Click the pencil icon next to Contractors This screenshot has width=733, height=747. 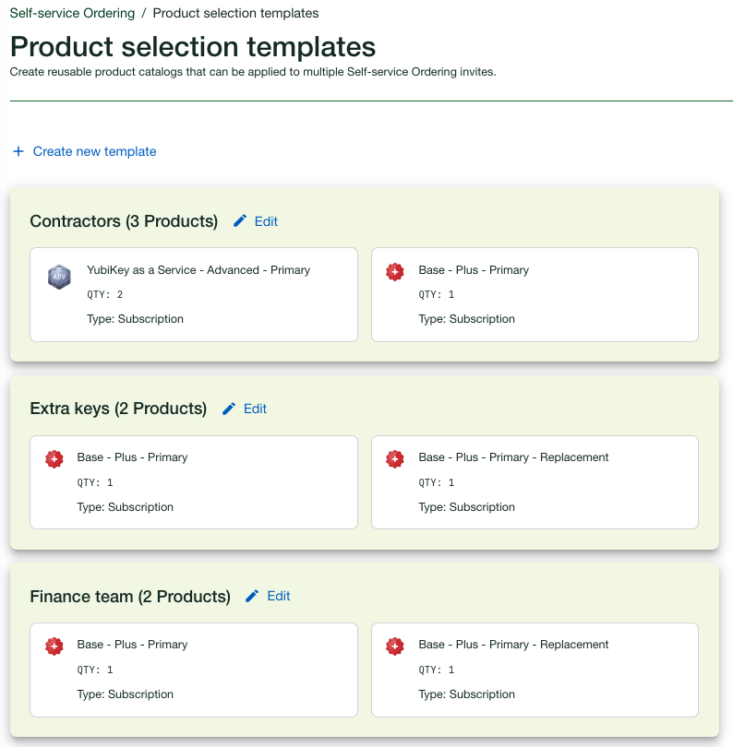(240, 221)
